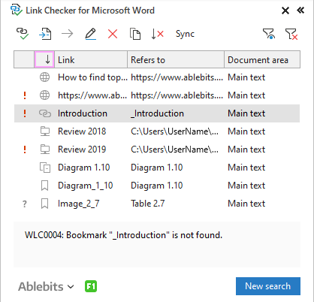Click the error mark on Introduction row
This screenshot has width=314, height=302.
coord(25,113)
